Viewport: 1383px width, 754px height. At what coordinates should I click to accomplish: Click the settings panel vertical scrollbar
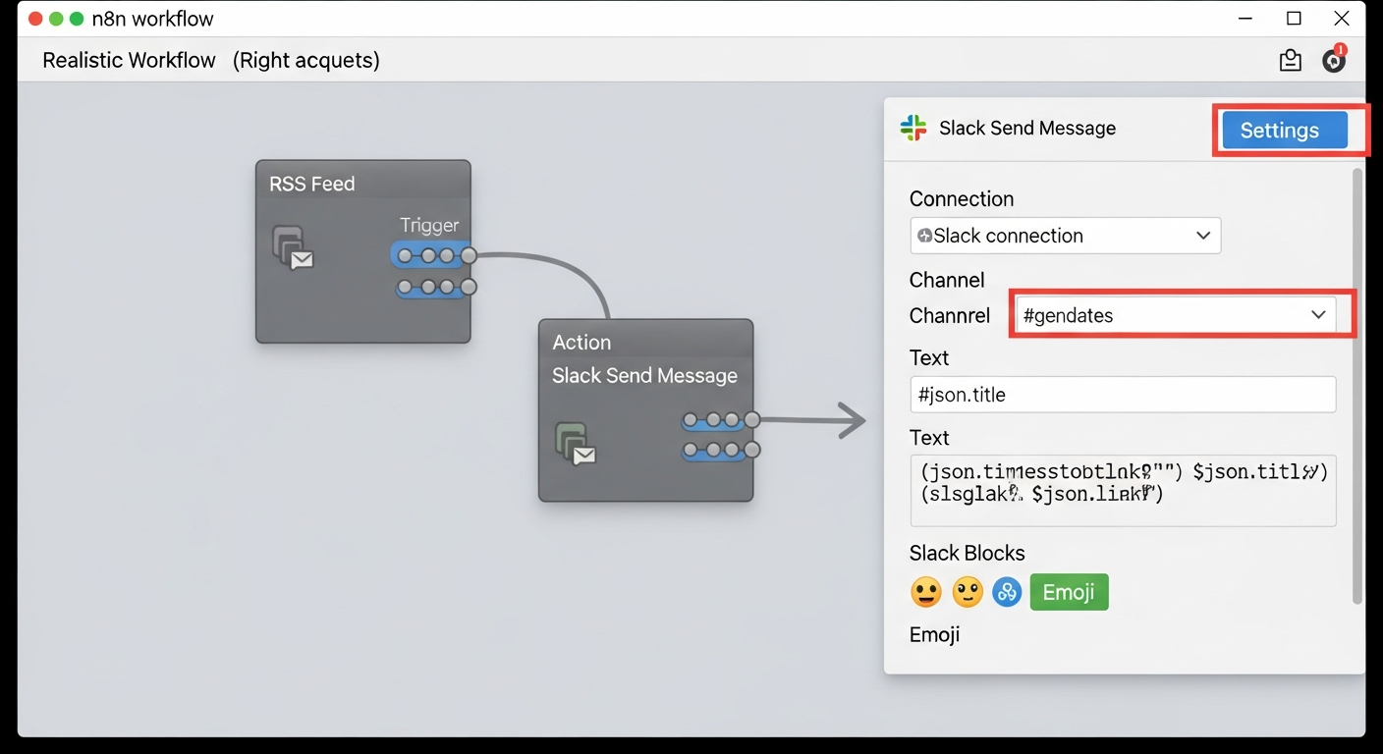tap(1357, 386)
